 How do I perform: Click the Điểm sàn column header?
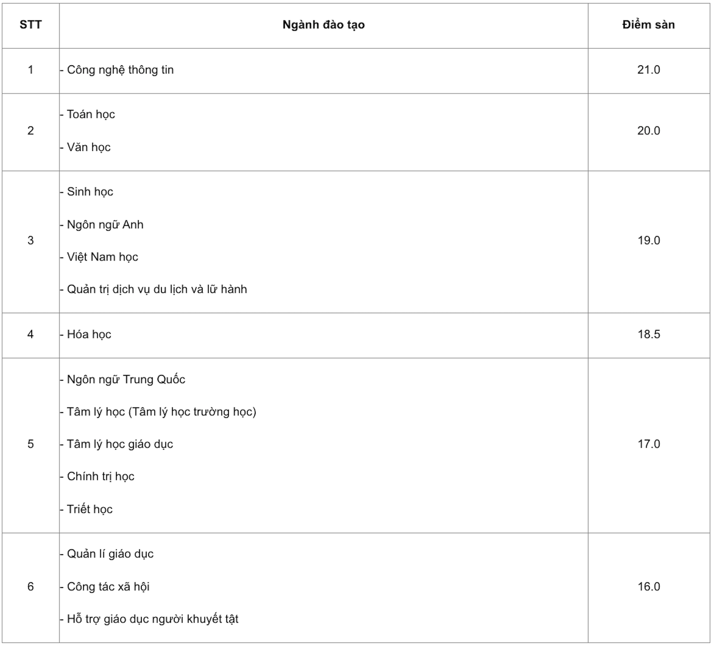click(x=648, y=25)
